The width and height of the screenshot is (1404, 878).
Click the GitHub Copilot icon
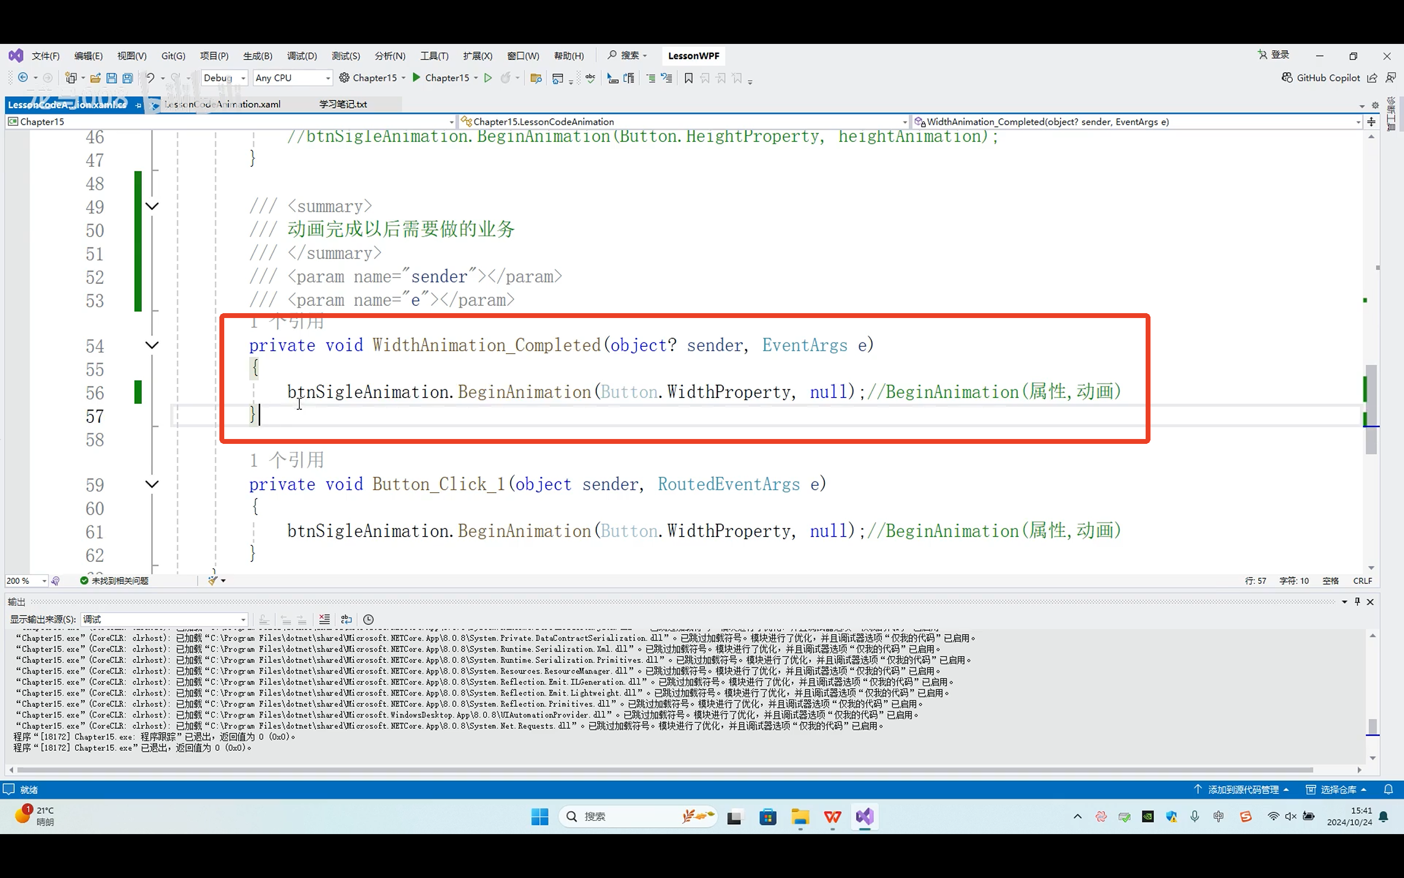tap(1287, 78)
